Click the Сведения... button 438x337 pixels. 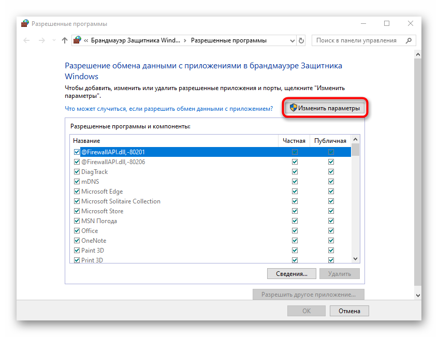291,274
